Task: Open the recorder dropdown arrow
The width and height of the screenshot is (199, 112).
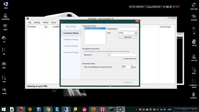Action: tap(164, 7)
